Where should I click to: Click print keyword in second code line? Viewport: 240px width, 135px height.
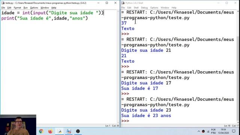tap(8, 18)
